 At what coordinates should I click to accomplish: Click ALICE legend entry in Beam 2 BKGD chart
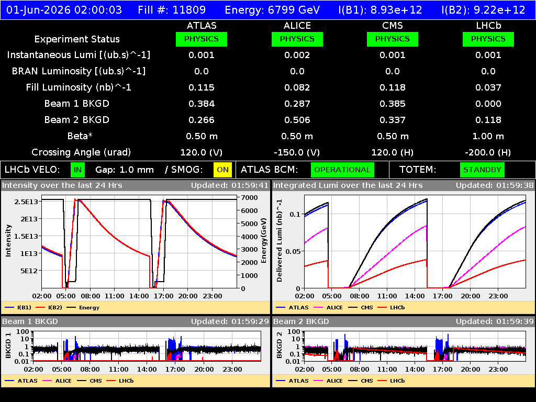coord(328,381)
